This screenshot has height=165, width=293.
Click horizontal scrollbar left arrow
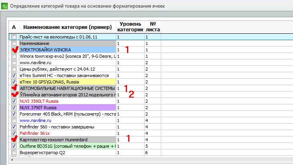tap(12, 160)
